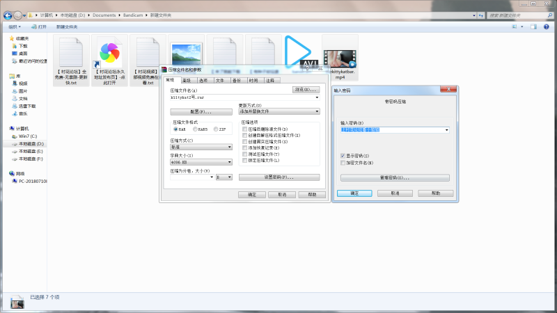Open the Downloads (下载) folder in sidebar
This screenshot has width=557, height=313.
[x=20, y=46]
